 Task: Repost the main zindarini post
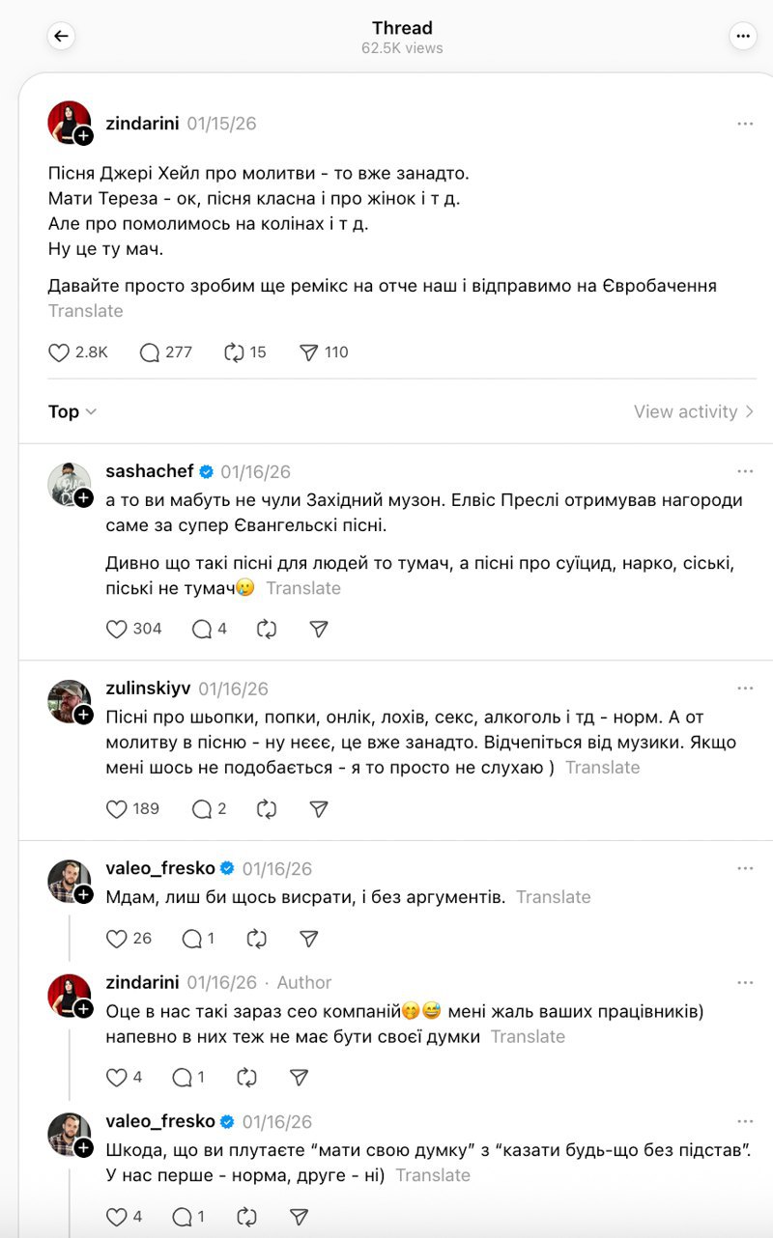pyautogui.click(x=234, y=352)
